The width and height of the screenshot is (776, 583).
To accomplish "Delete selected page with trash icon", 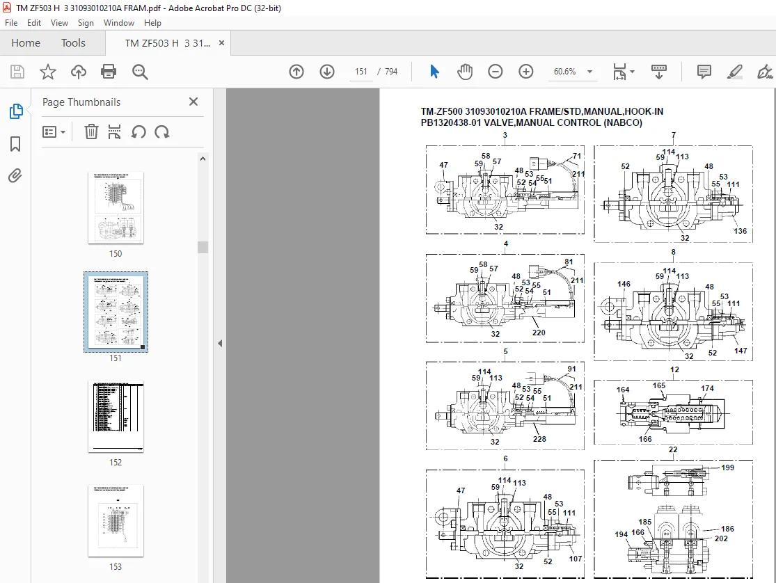I will pyautogui.click(x=91, y=131).
